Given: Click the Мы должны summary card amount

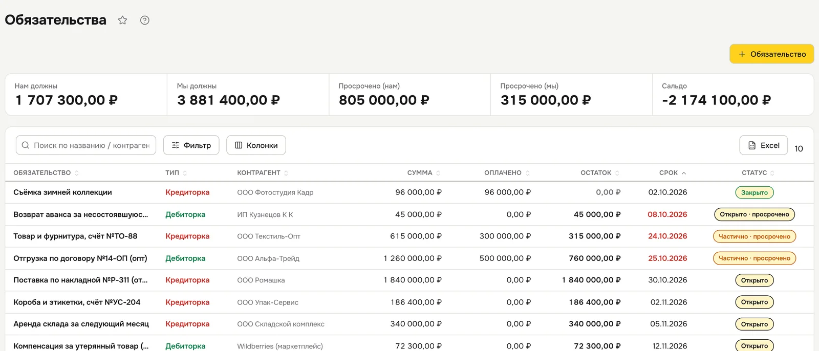Looking at the screenshot, I should click(x=228, y=100).
